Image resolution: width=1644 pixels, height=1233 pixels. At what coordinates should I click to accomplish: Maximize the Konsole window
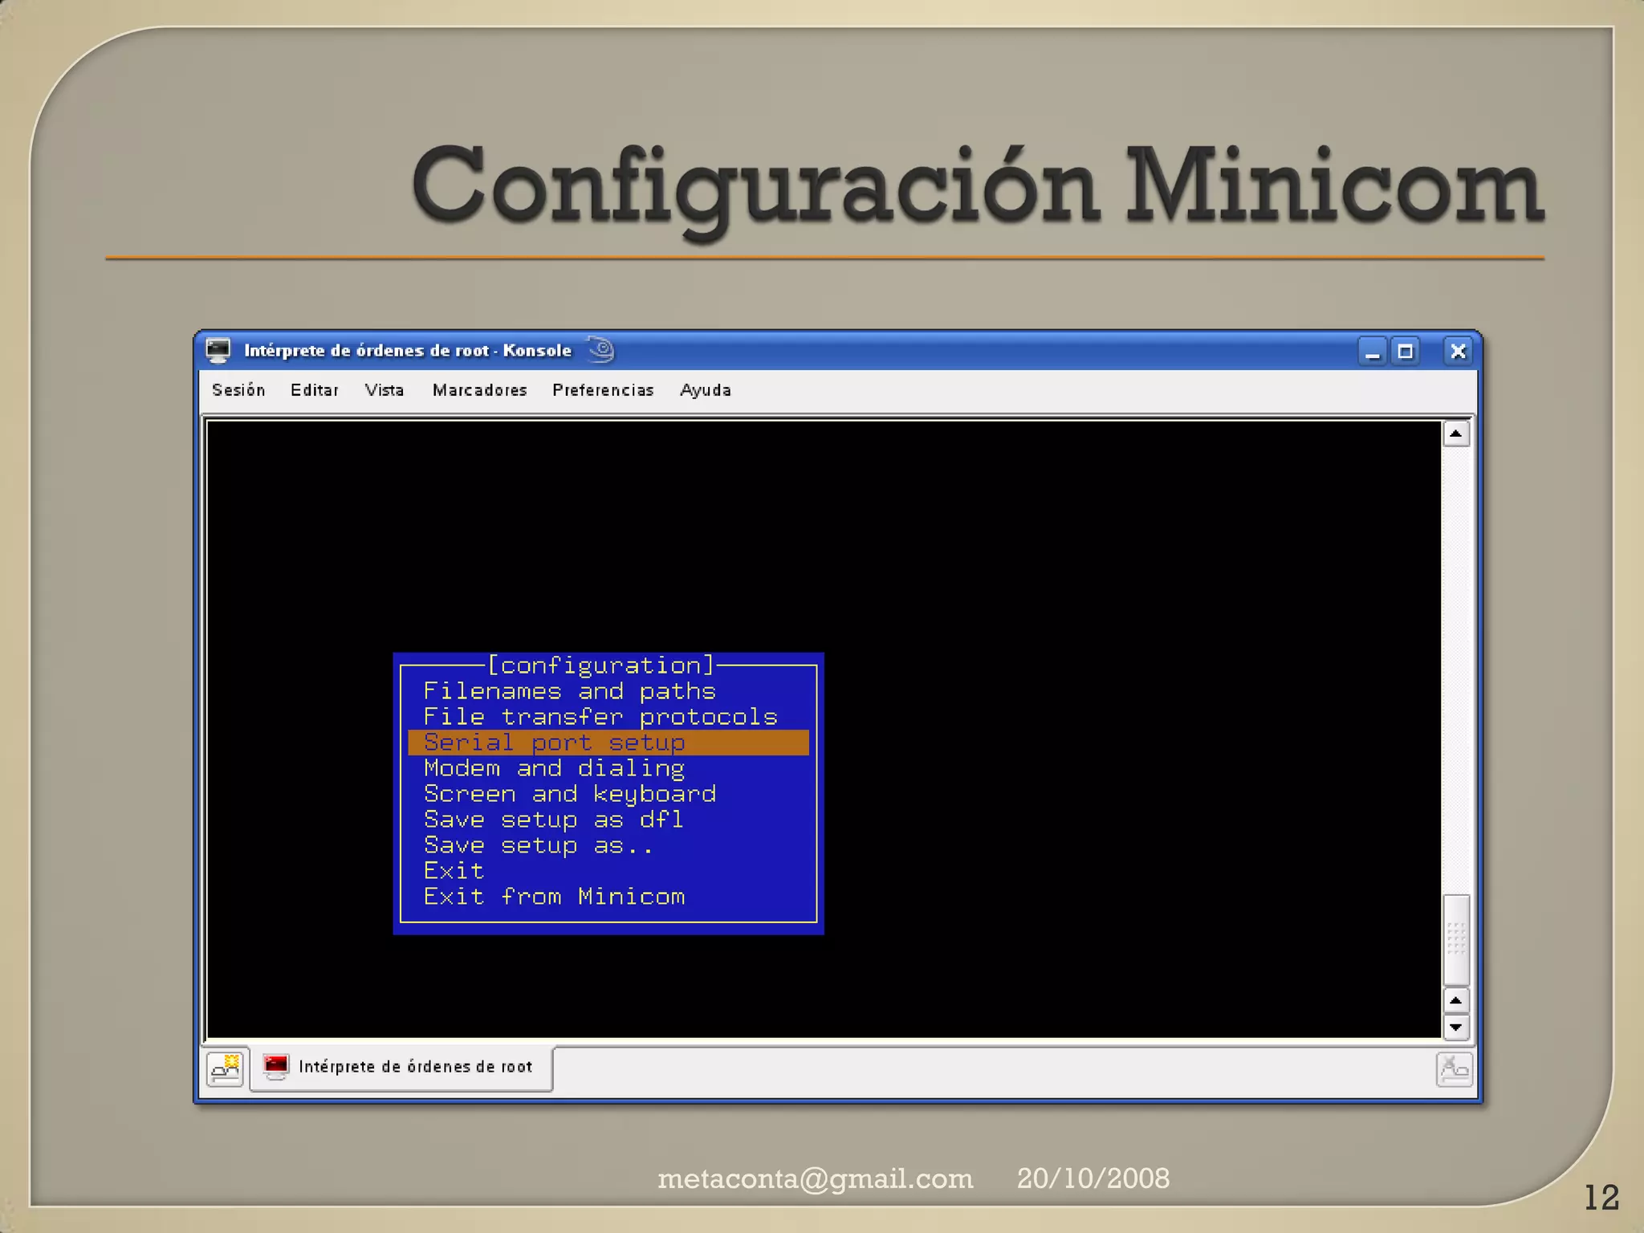click(1406, 352)
